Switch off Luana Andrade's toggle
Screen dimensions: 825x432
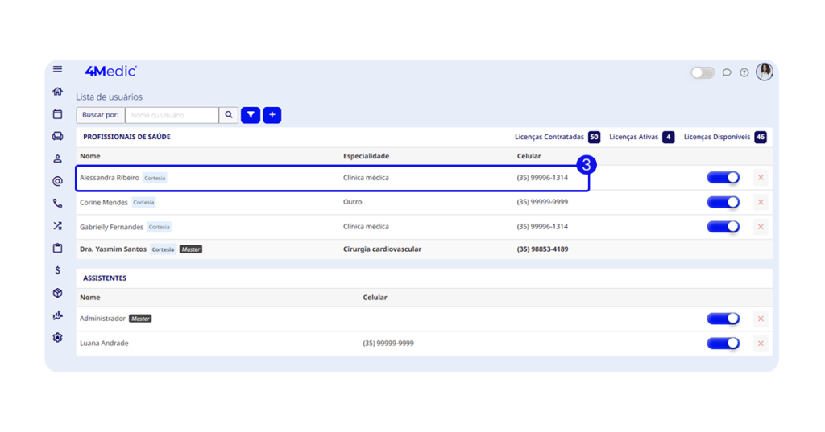tap(723, 344)
